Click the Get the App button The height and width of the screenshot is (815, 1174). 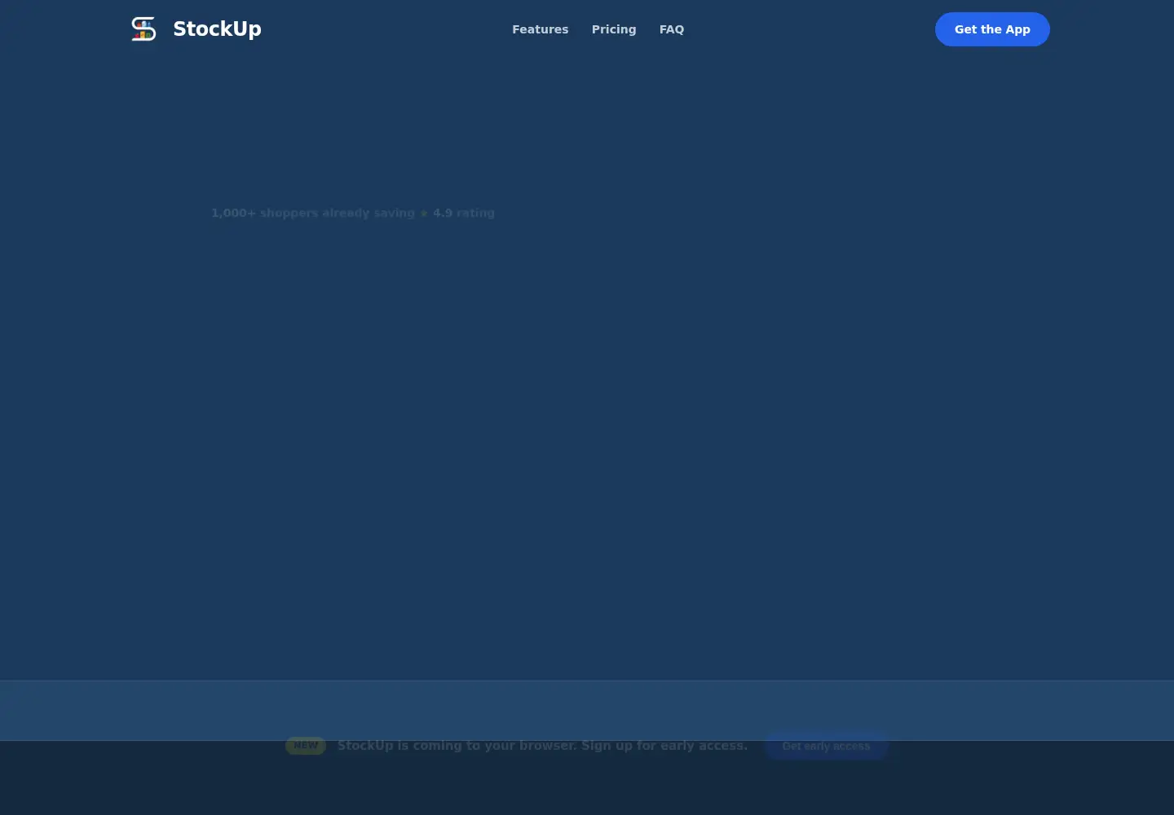point(992,29)
